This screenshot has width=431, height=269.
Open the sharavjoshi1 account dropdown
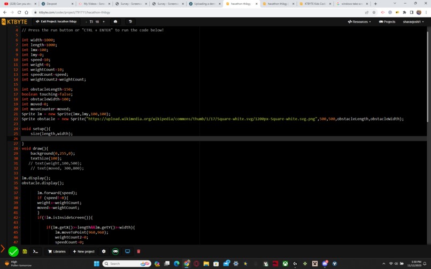tap(413, 22)
